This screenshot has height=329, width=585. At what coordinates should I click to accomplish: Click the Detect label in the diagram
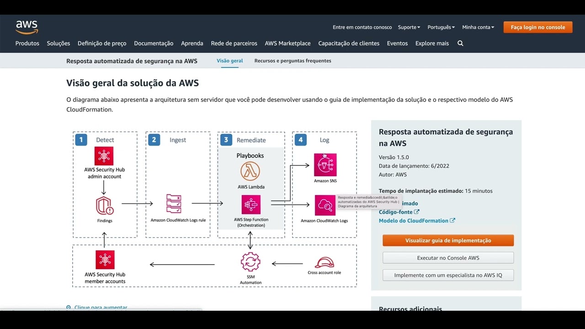pos(105,140)
